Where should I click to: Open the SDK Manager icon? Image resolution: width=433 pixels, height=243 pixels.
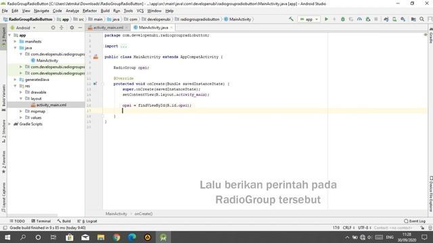tap(403, 19)
